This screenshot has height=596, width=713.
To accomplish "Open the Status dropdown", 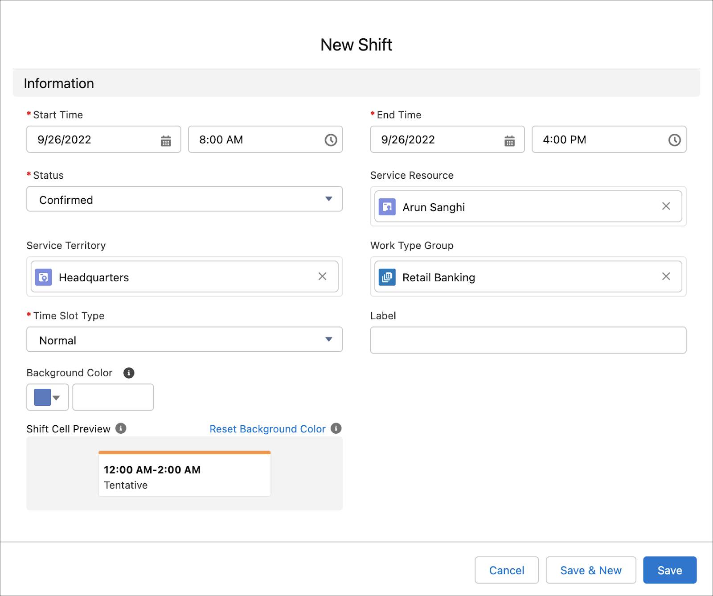I will (x=328, y=199).
